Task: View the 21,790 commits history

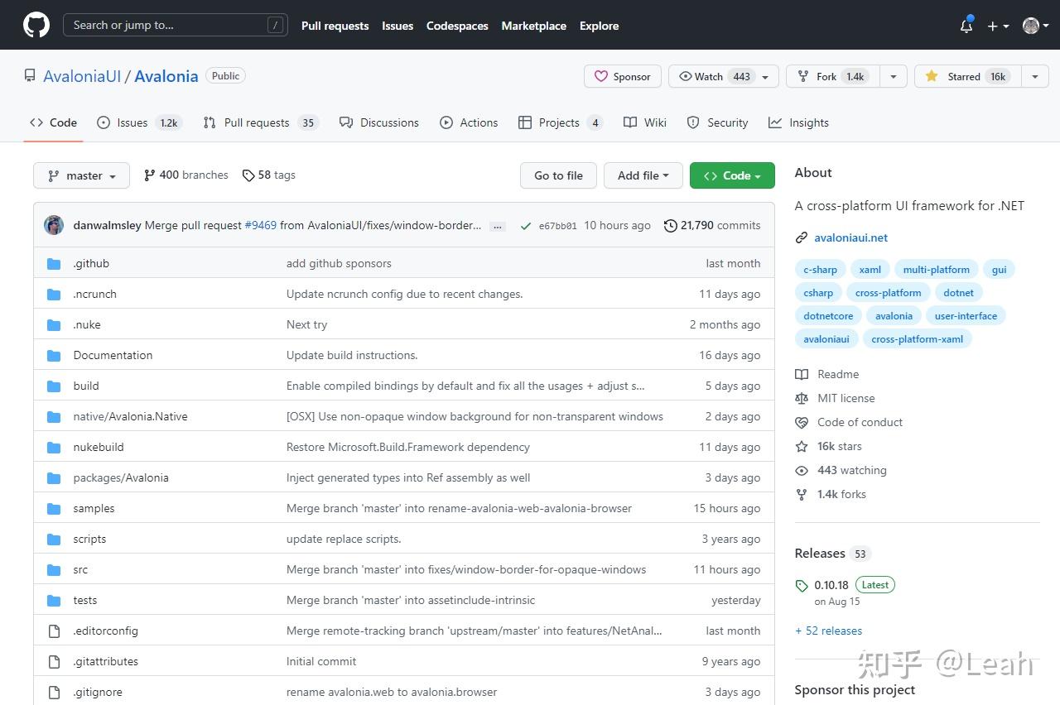Action: pos(712,225)
